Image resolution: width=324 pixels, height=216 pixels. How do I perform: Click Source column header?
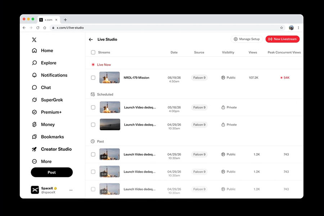point(199,53)
